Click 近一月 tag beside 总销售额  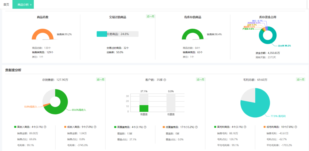click(101, 79)
